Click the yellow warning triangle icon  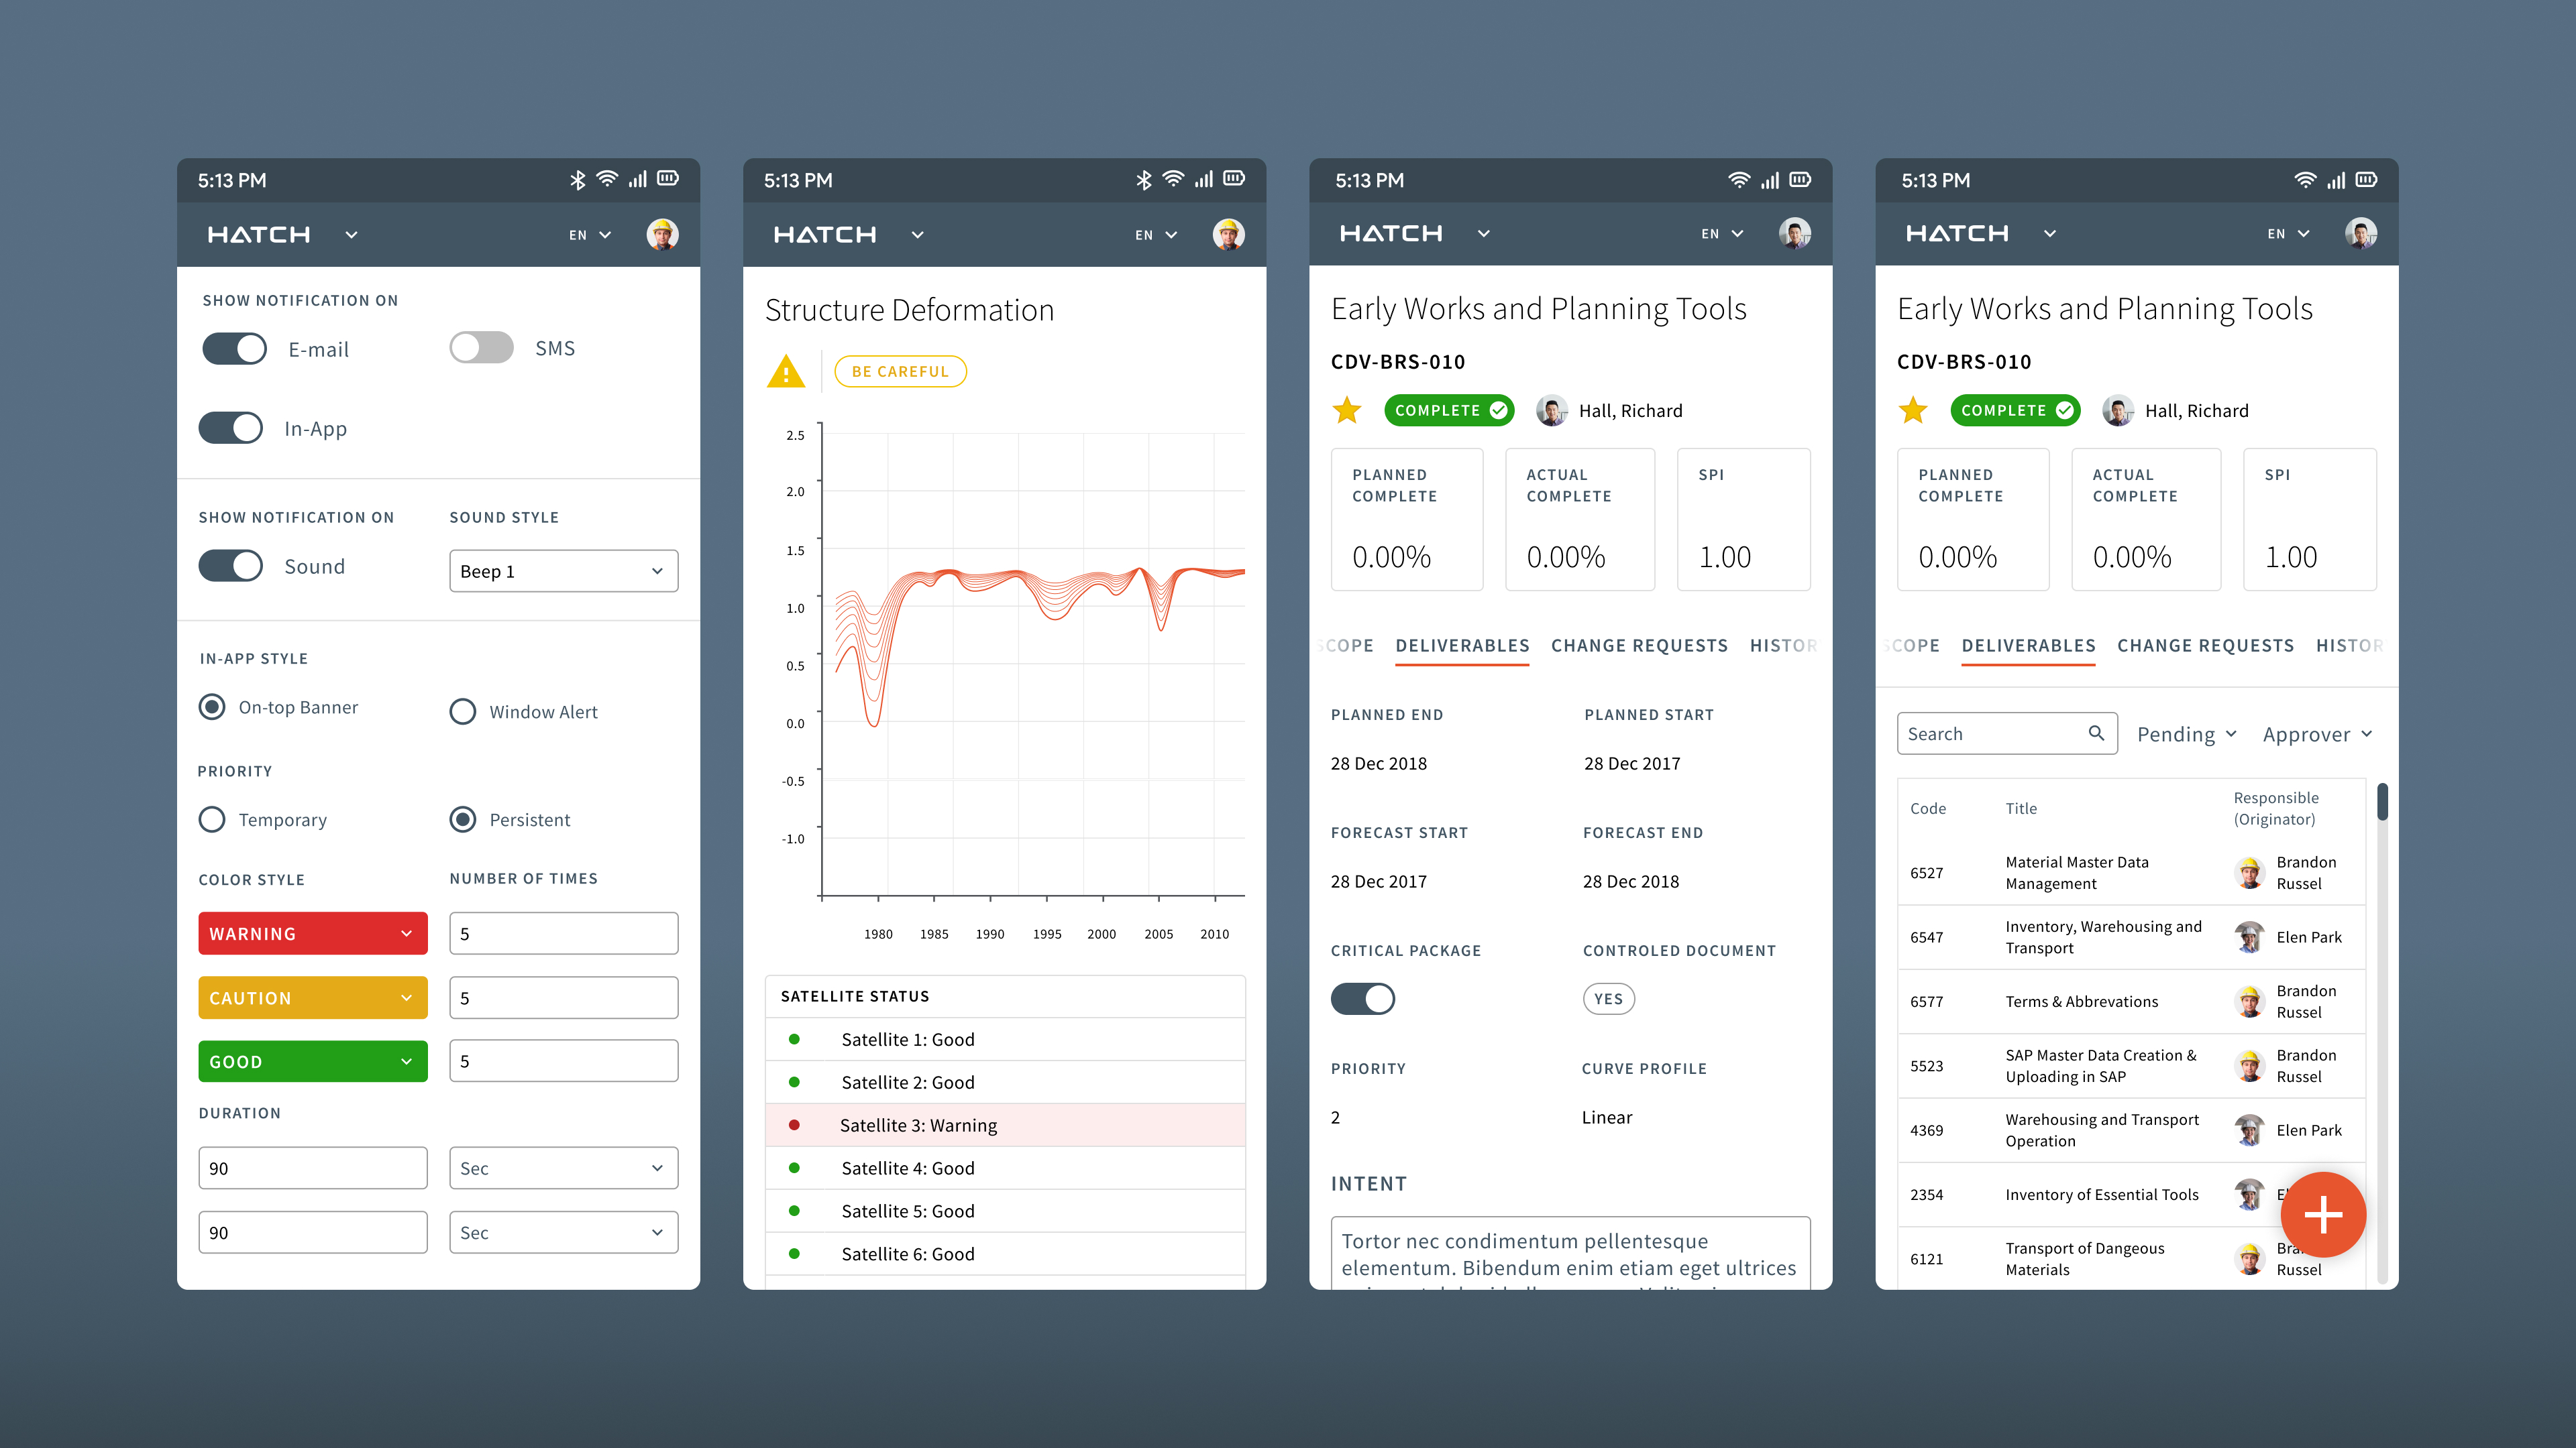click(786, 372)
